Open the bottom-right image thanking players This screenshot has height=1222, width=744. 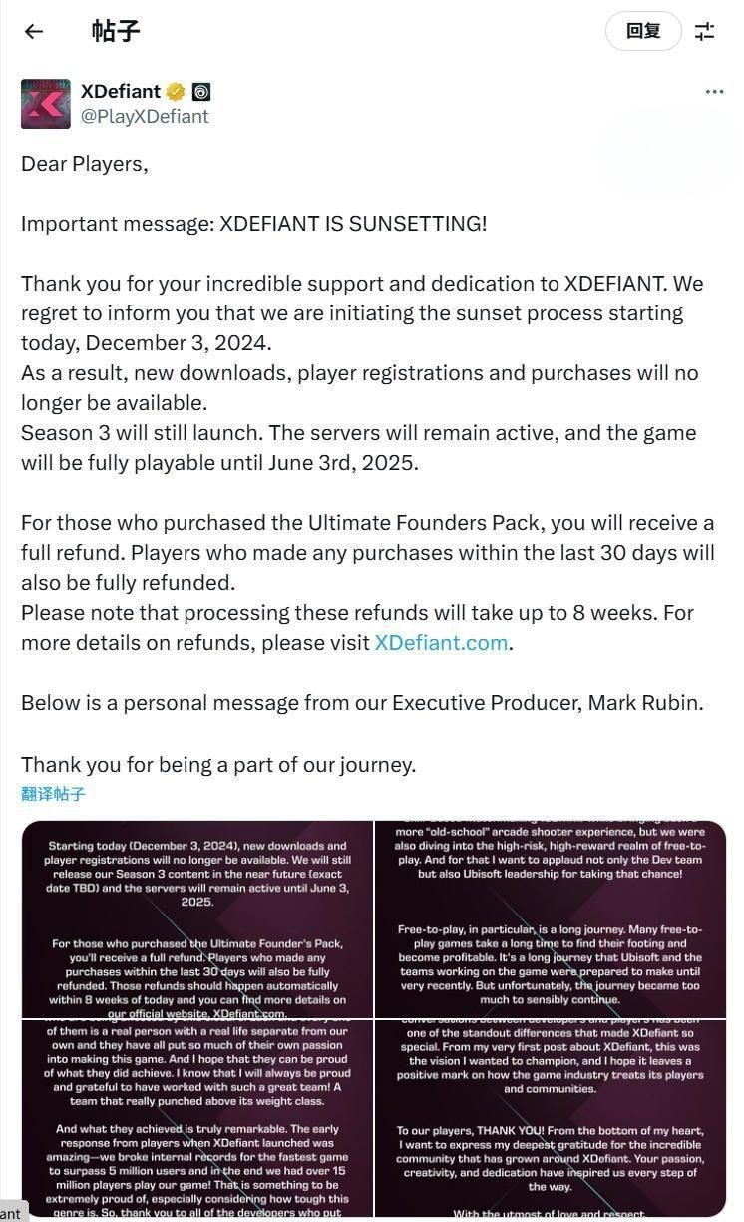click(551, 1118)
